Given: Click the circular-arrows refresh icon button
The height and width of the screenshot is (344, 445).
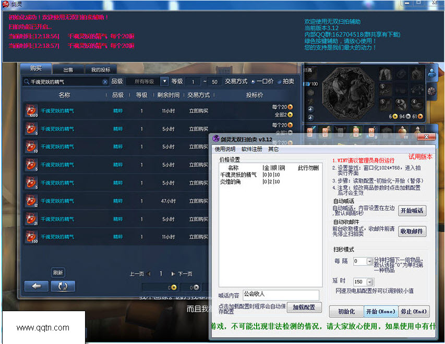Looking at the screenshot, I should 63,286.
